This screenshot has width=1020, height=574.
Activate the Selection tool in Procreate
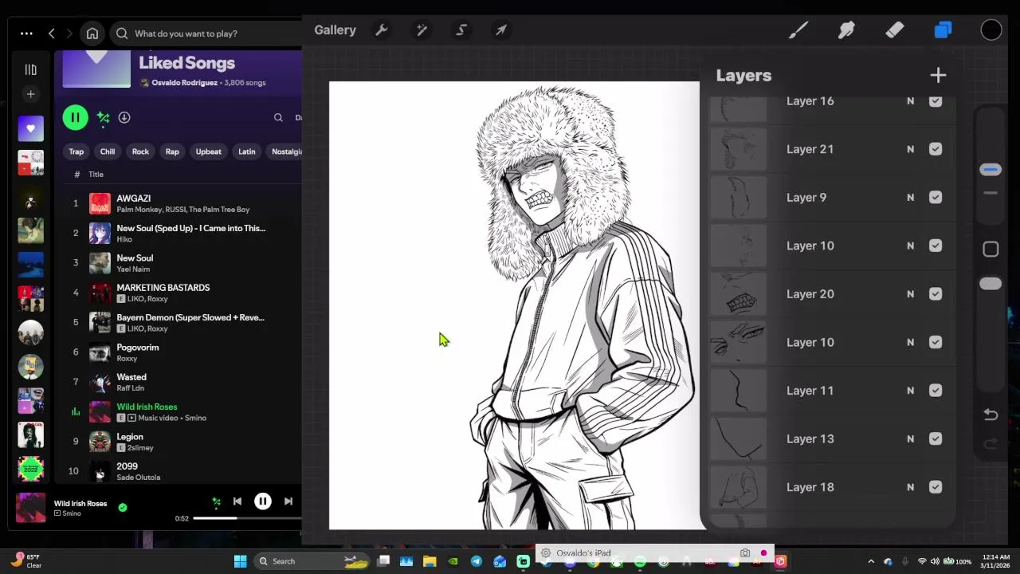461,30
